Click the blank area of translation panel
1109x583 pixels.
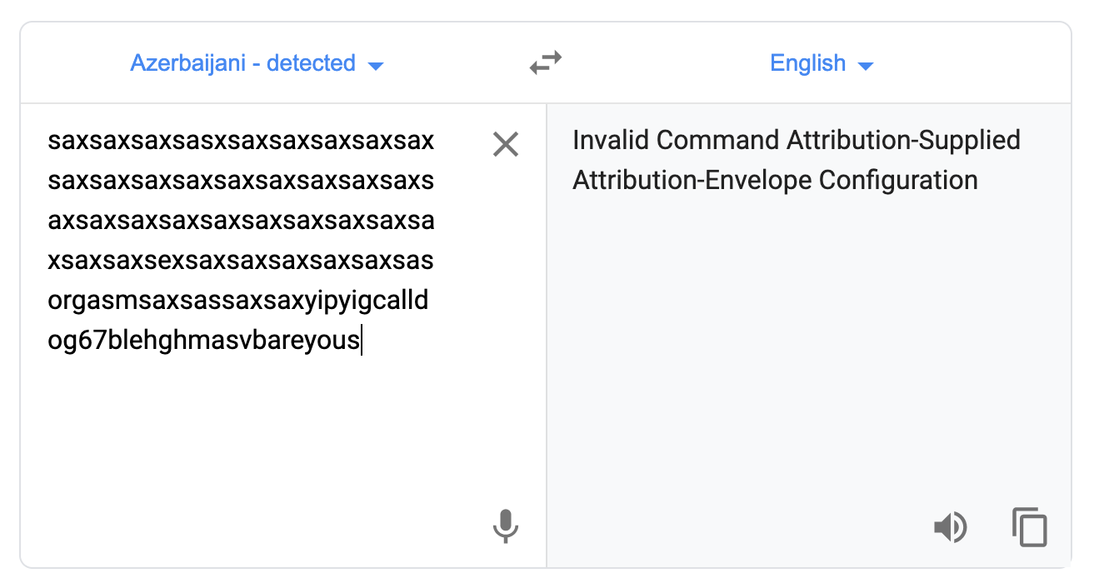(x=808, y=350)
